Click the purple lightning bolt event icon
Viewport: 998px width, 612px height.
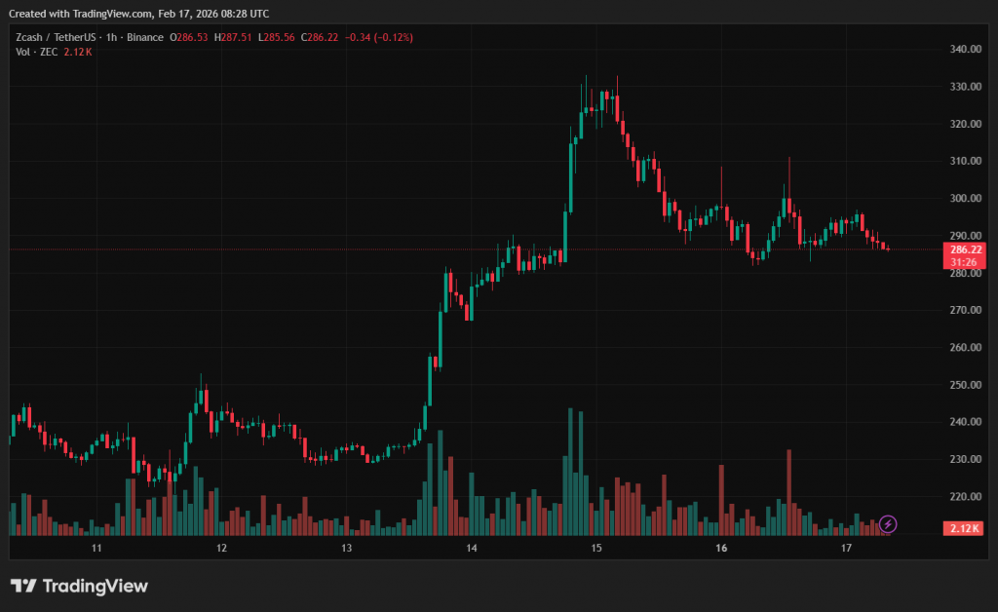888,524
